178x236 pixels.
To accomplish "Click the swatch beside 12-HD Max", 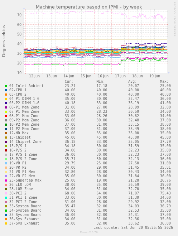I will 6,133.
